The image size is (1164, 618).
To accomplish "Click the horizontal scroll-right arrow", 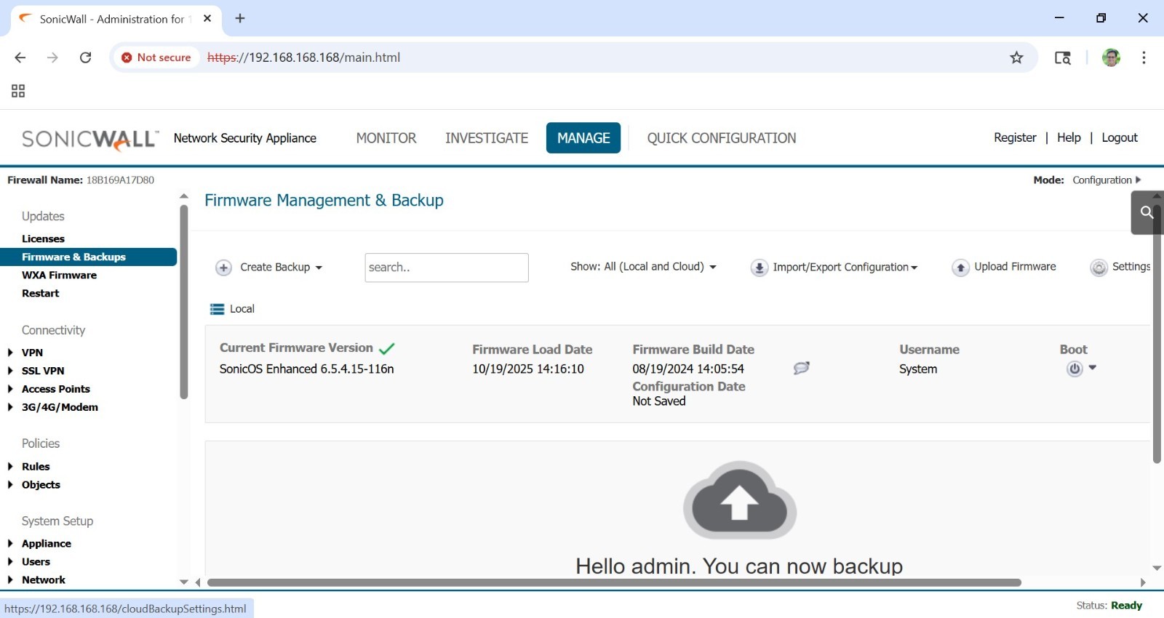I will [1143, 582].
